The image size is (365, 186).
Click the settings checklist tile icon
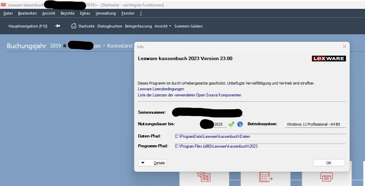(204, 177)
